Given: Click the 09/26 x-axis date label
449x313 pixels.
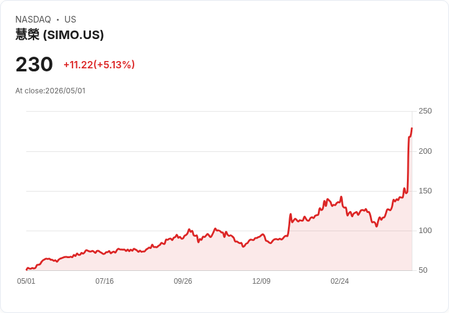Looking at the screenshot, I should click(x=183, y=281).
